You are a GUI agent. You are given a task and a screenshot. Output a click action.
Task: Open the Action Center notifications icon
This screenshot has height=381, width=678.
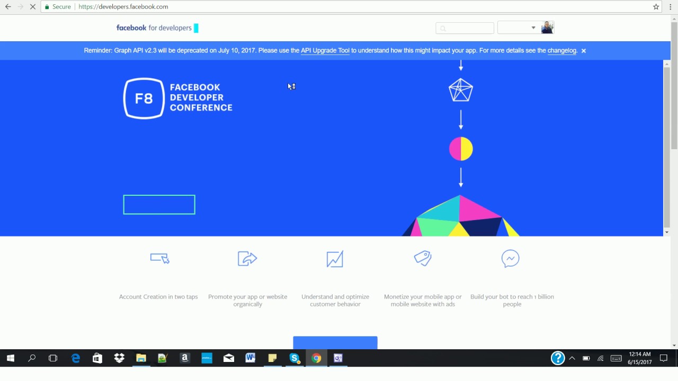pyautogui.click(x=664, y=358)
